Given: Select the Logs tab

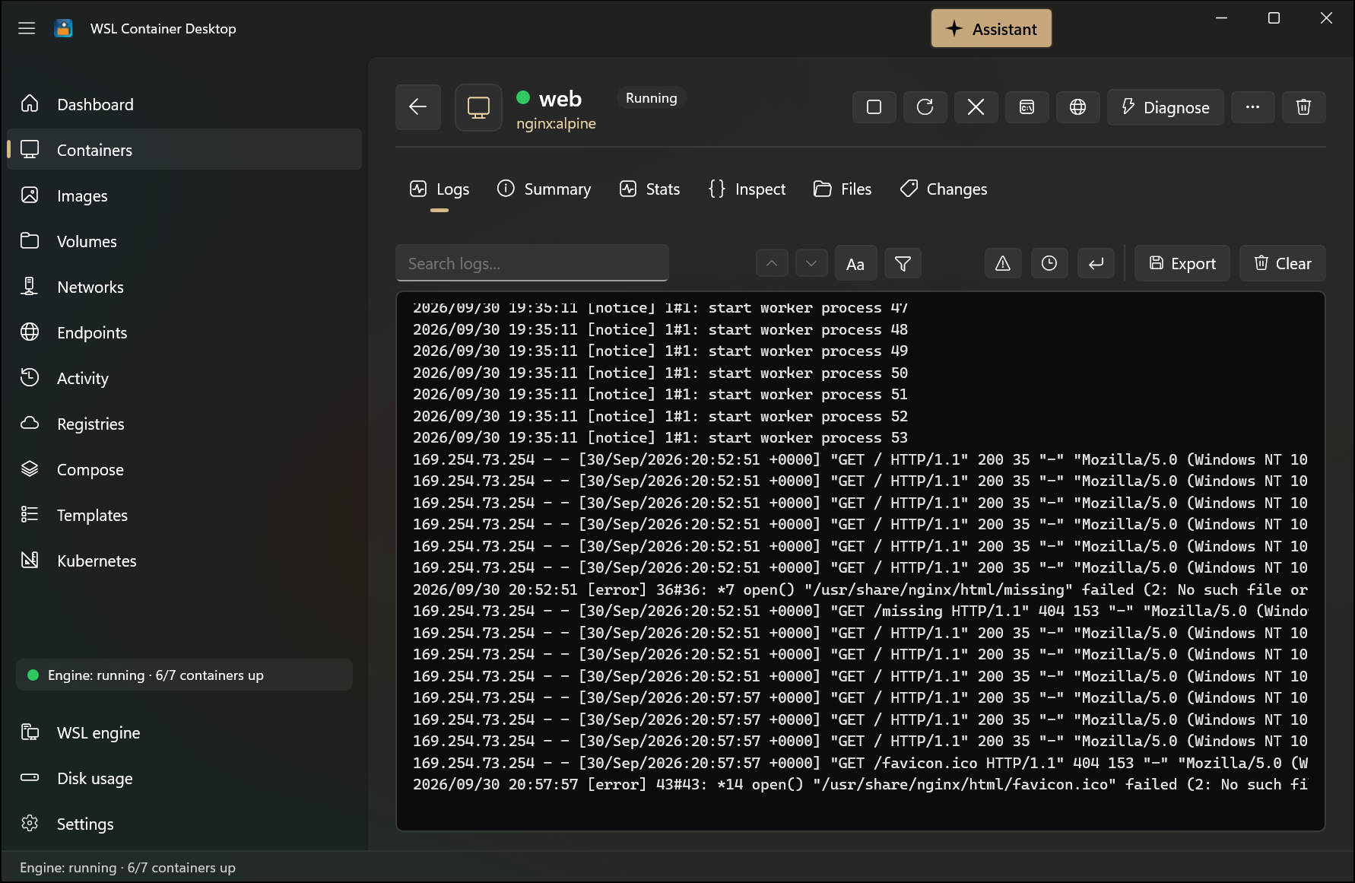Looking at the screenshot, I should [x=440, y=189].
